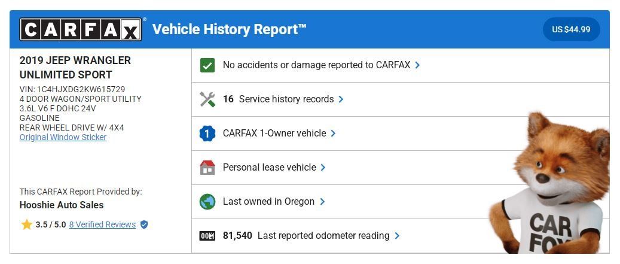The image size is (620, 264).
Task: Click the blue 1-Owner badge icon
Action: coord(207,133)
